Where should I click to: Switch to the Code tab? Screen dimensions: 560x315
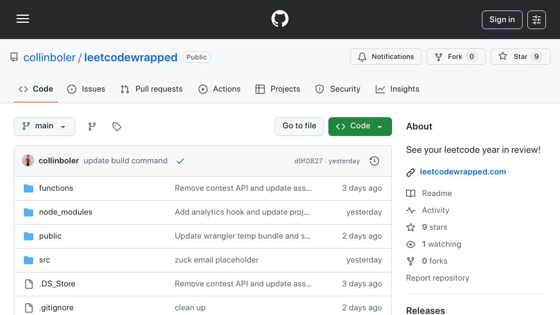point(36,89)
